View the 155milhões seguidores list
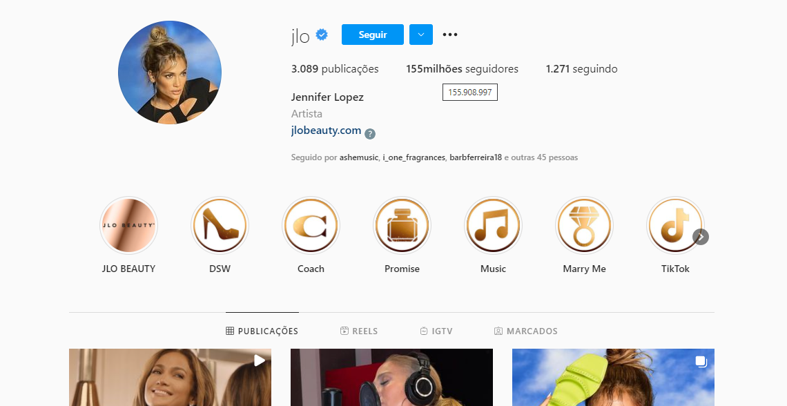787x406 pixels. coord(463,69)
